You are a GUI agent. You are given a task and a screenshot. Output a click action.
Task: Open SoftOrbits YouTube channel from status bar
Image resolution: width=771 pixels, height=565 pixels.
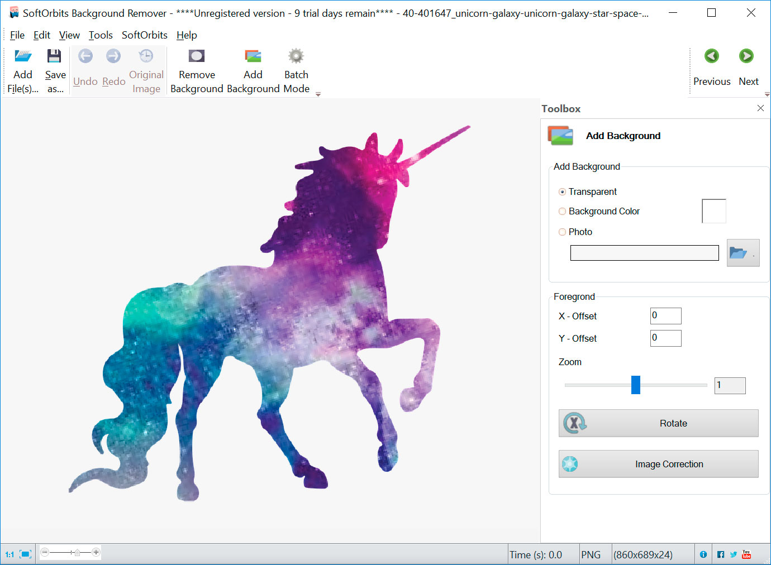pos(746,554)
